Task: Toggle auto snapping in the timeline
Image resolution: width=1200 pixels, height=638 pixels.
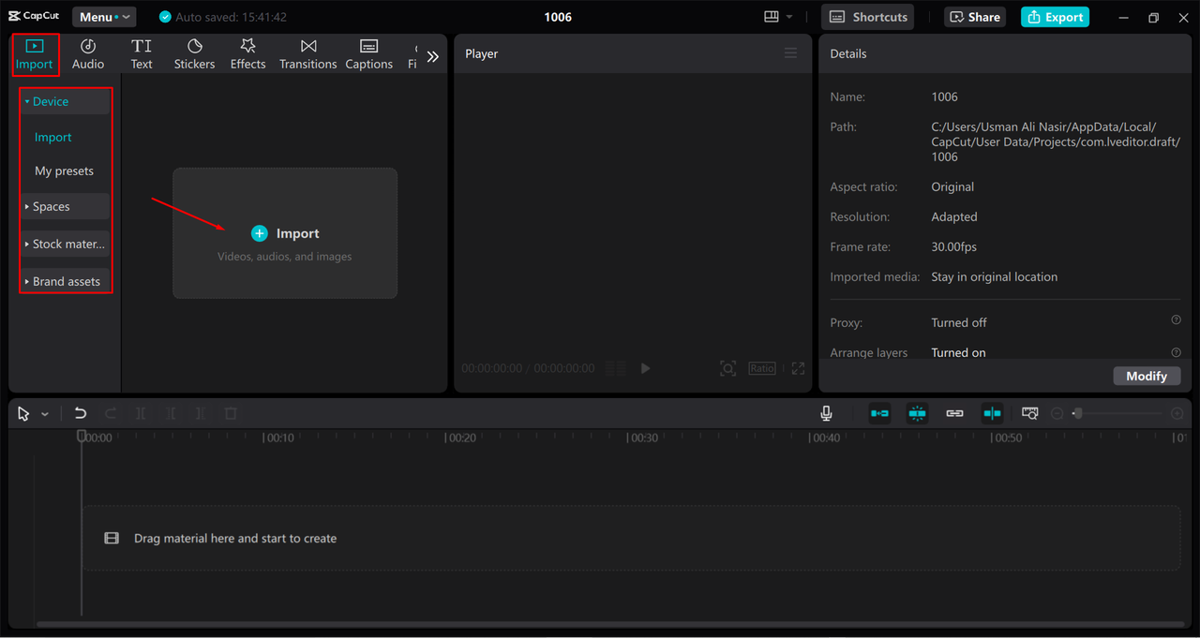Action: (x=917, y=413)
